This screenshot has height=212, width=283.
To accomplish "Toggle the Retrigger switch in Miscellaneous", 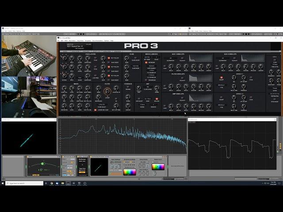I will click(146, 63).
